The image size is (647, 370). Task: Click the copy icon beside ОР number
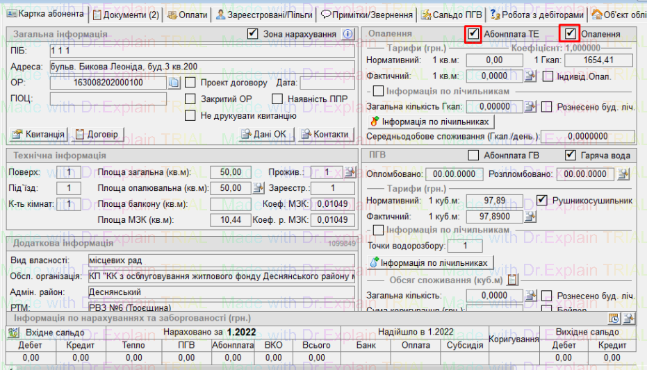pyautogui.click(x=174, y=83)
